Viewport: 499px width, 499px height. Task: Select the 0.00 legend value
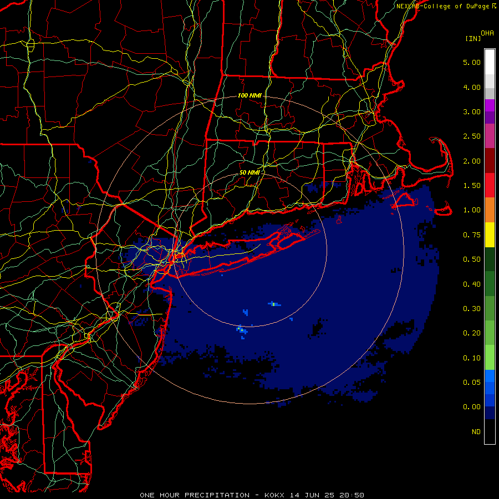tap(472, 407)
